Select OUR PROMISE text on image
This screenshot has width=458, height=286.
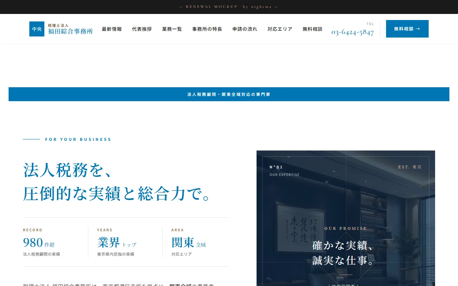click(x=346, y=228)
